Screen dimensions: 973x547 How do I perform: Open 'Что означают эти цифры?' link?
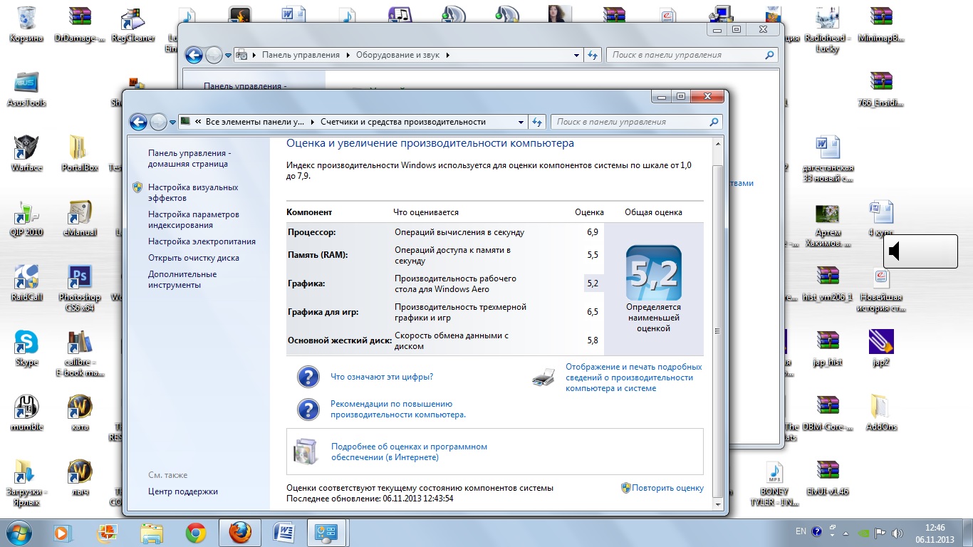pos(382,377)
